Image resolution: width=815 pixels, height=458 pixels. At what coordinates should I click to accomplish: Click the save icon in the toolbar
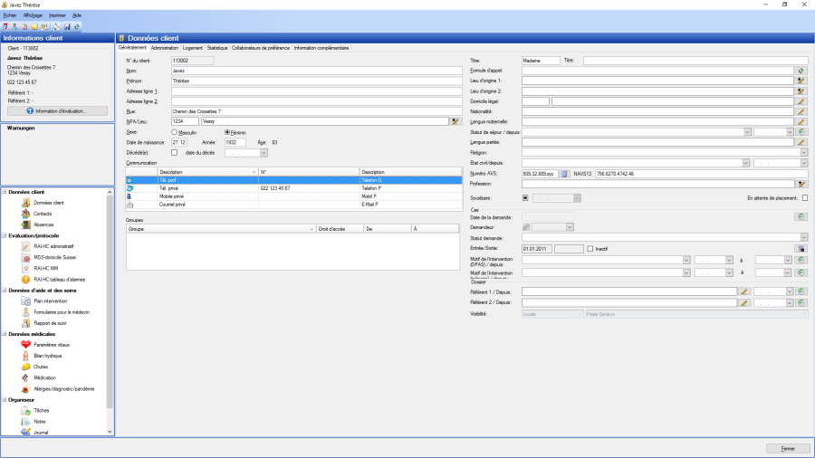point(66,27)
